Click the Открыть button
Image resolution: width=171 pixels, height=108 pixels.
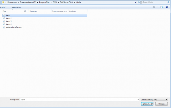click(146, 104)
